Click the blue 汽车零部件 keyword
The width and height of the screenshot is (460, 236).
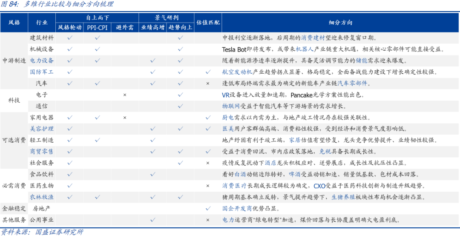pyautogui.click(x=352, y=83)
